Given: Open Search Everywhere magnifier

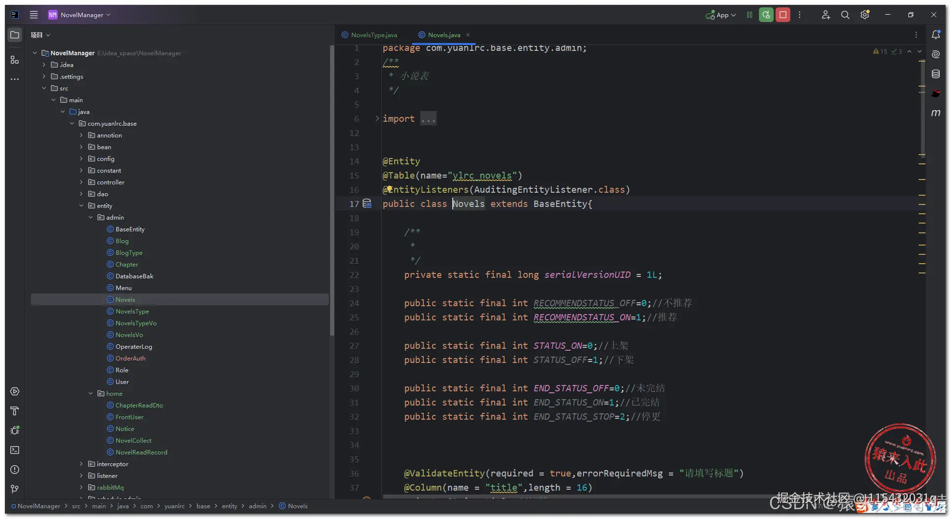Looking at the screenshot, I should (x=845, y=15).
